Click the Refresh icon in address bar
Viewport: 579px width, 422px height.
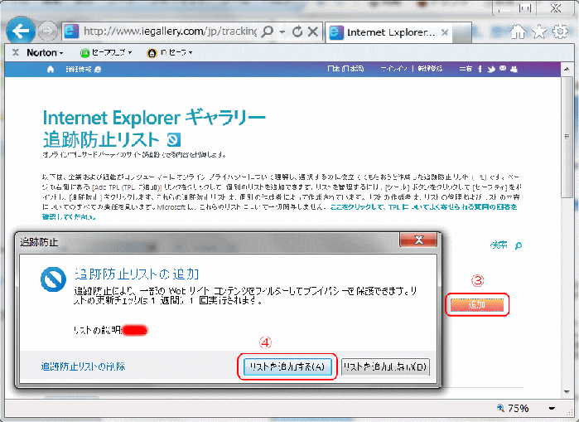pyautogui.click(x=297, y=32)
